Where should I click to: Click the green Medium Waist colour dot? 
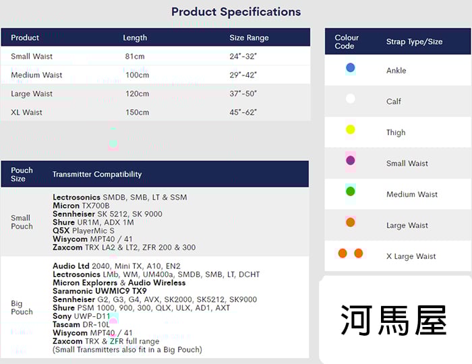351,191
